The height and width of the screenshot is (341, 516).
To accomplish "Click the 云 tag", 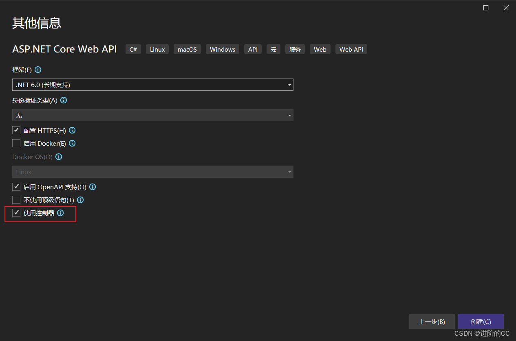I will [273, 49].
